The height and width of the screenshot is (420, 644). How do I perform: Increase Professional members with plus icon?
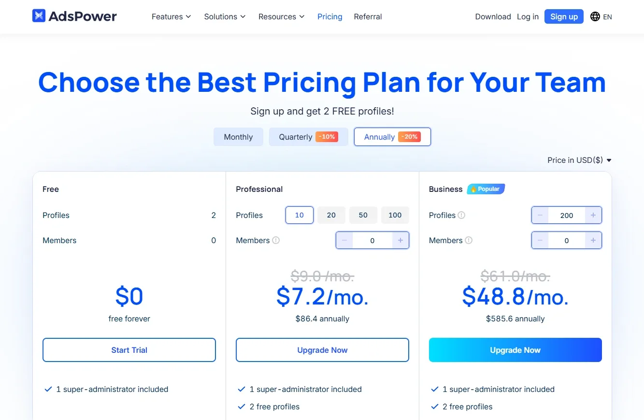tap(401, 240)
